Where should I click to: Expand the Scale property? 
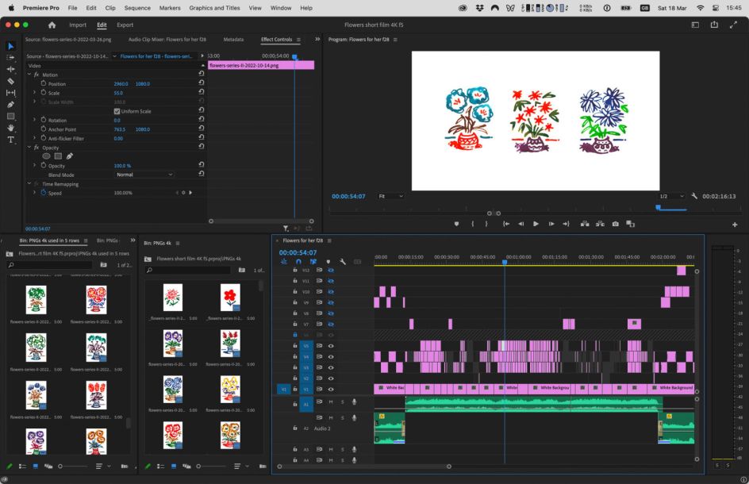[34, 93]
